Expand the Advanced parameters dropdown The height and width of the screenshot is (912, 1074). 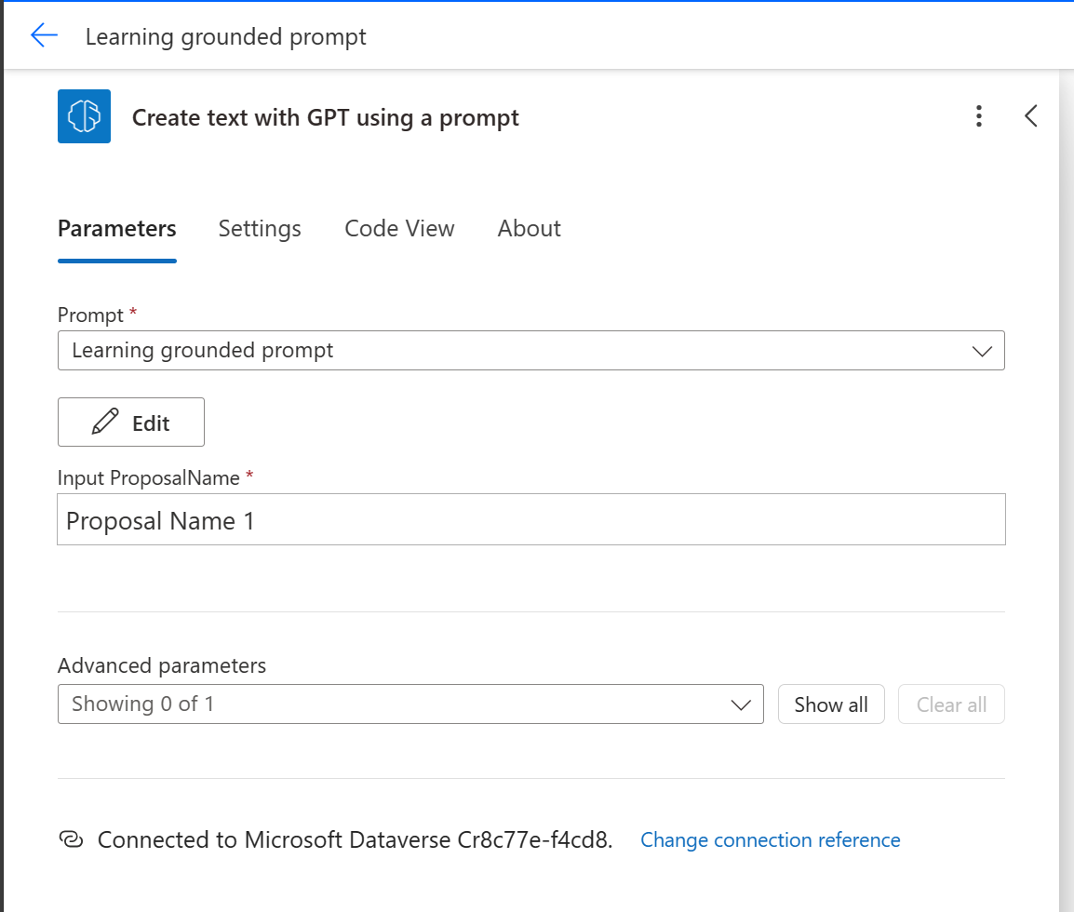[410, 704]
